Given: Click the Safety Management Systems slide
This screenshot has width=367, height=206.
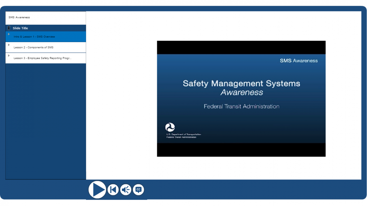Looking at the screenshot, I should pos(241,99).
